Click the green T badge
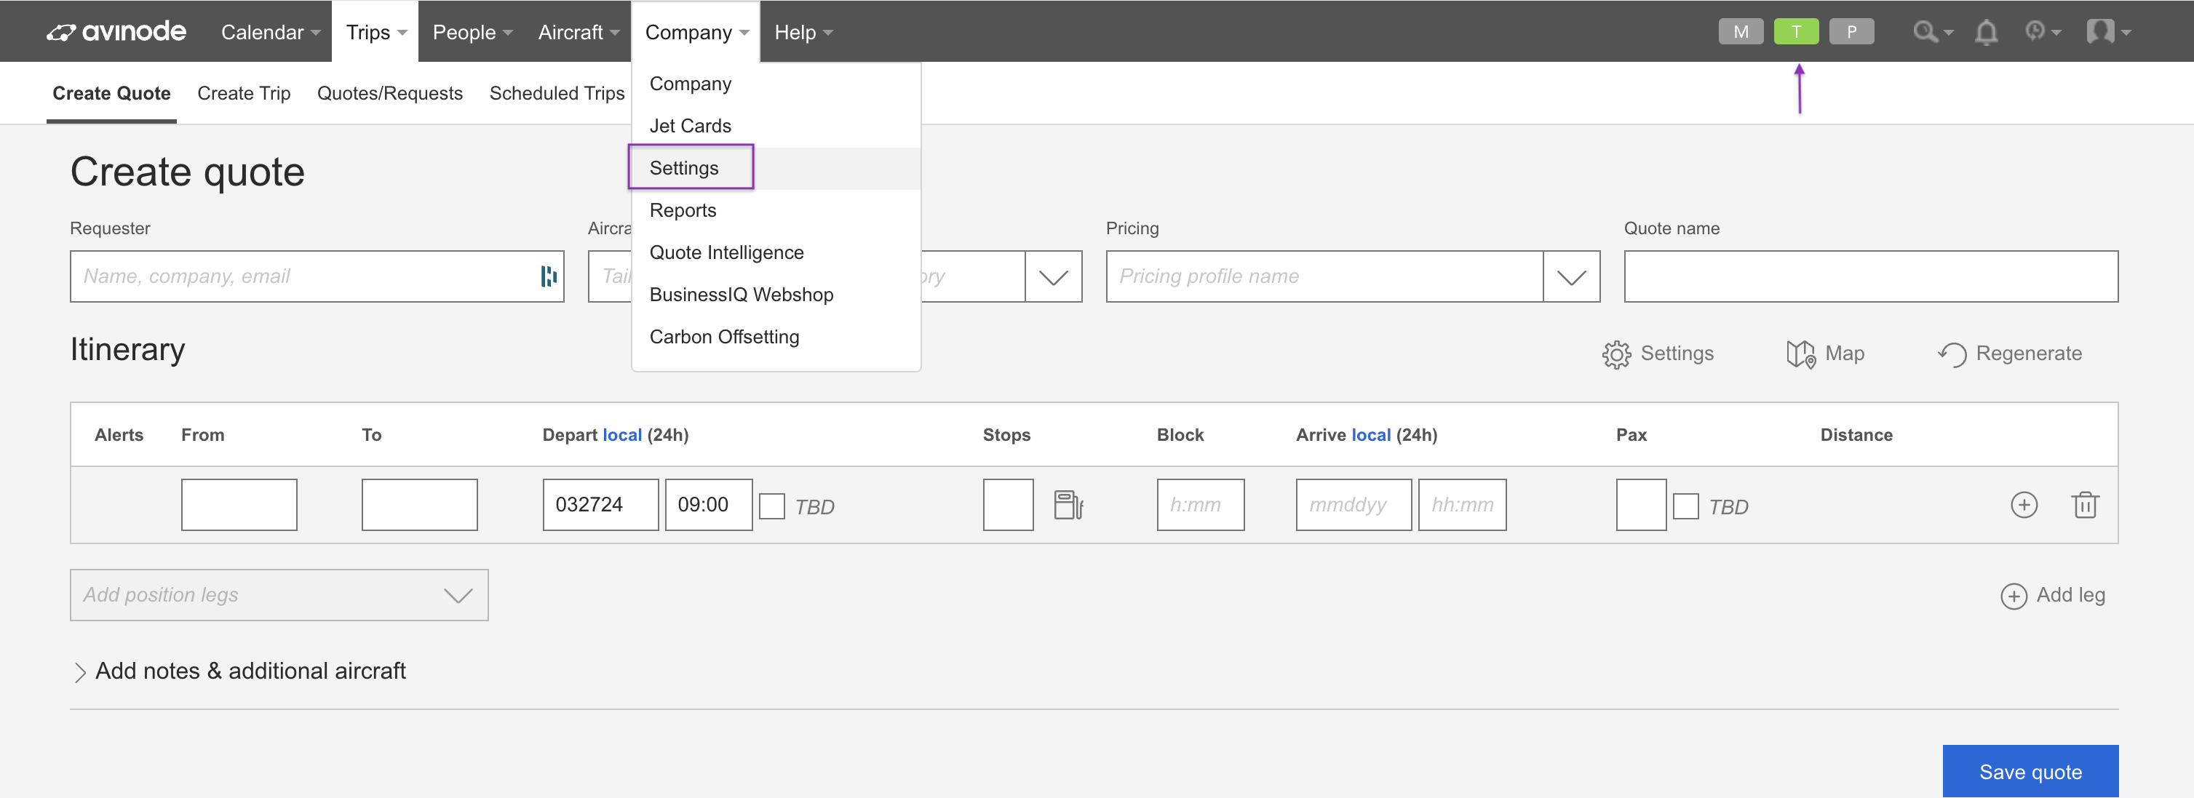2194x798 pixels. coord(1796,31)
